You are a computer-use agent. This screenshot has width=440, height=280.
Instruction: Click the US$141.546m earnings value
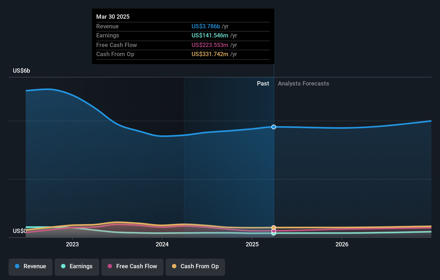pyautogui.click(x=210, y=36)
